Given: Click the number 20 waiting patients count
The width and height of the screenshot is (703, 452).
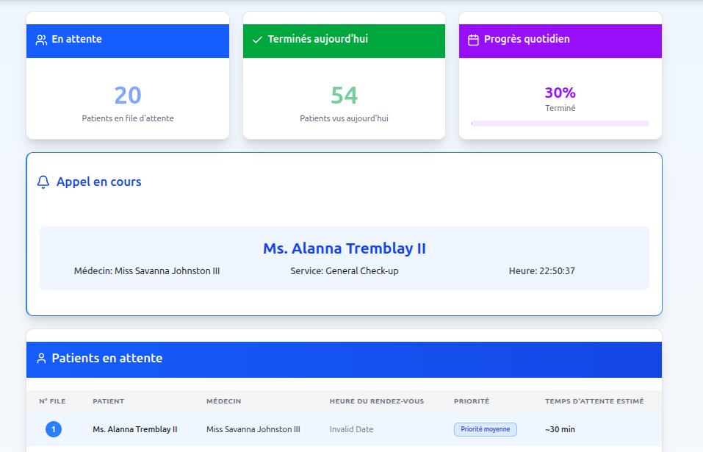Looking at the screenshot, I should point(128,96).
